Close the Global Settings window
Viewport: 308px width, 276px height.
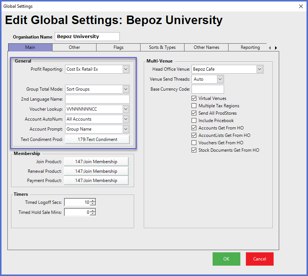pos(301,6)
